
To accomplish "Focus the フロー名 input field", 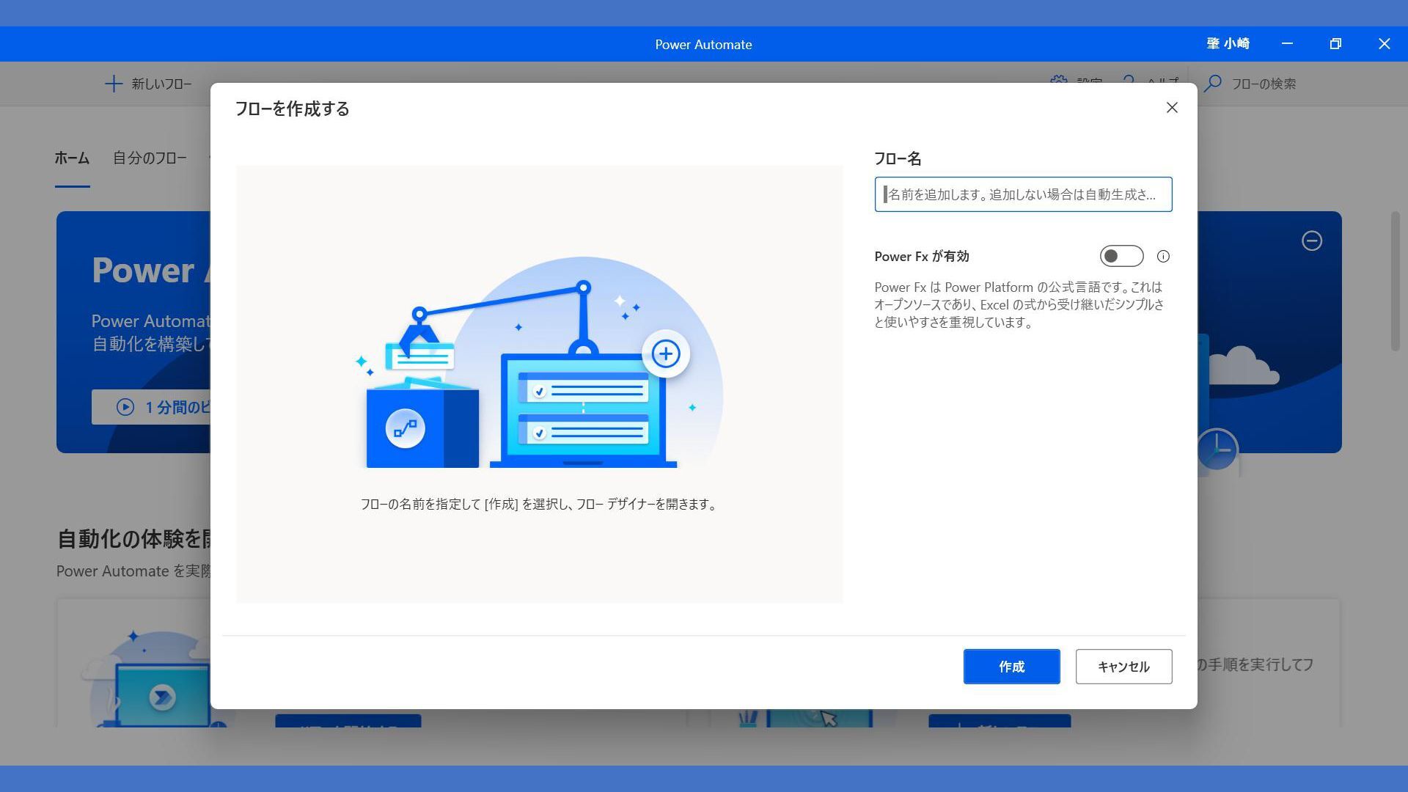I will click(x=1023, y=194).
